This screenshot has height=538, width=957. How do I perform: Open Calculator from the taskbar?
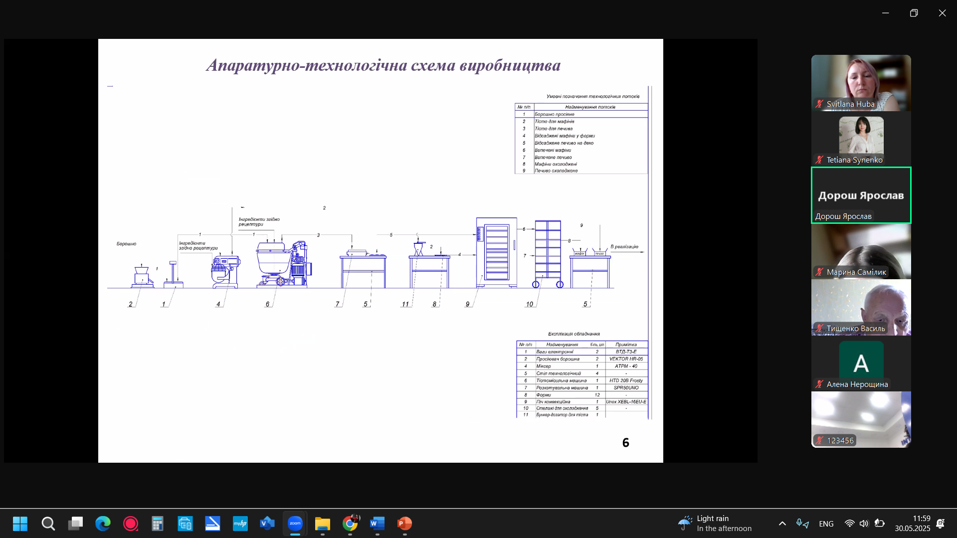(x=158, y=524)
